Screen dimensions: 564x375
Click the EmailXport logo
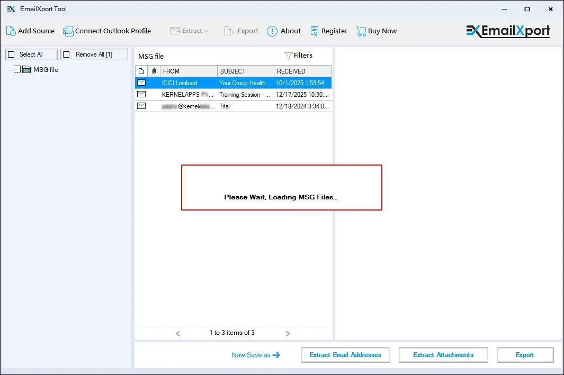tap(507, 31)
